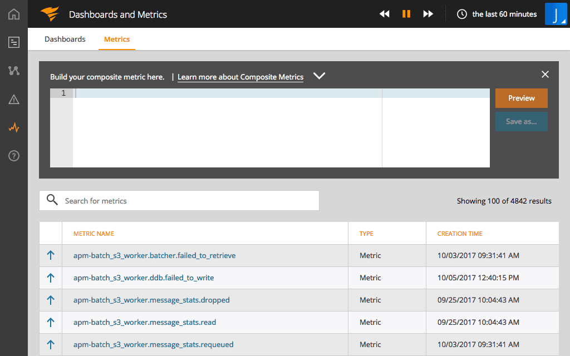
Task: Open apm-batch_s3_worker.message_stats.dropped metric
Action: (151, 300)
